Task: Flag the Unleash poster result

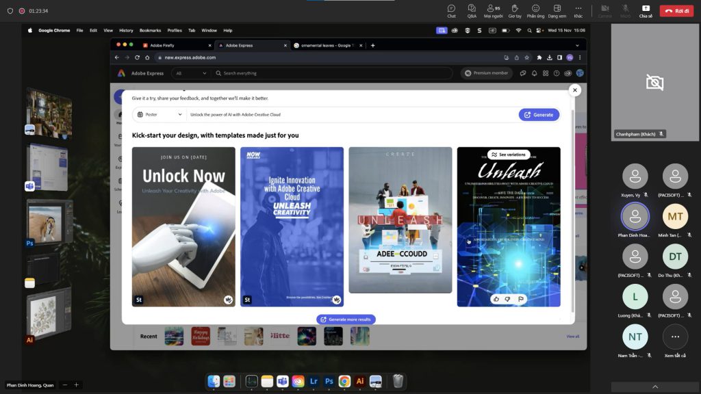Action: pos(521,300)
